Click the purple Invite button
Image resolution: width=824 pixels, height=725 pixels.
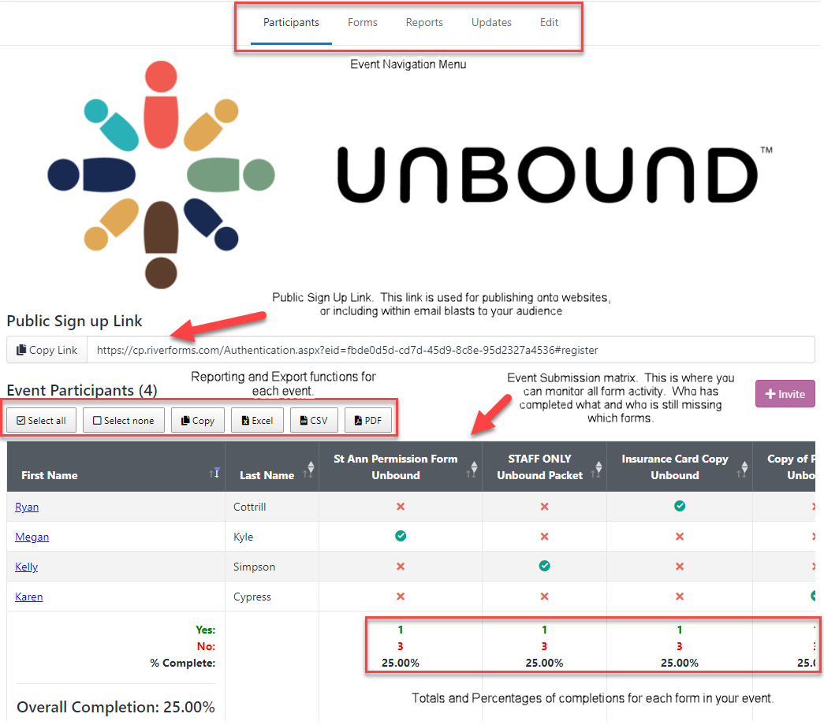(785, 394)
